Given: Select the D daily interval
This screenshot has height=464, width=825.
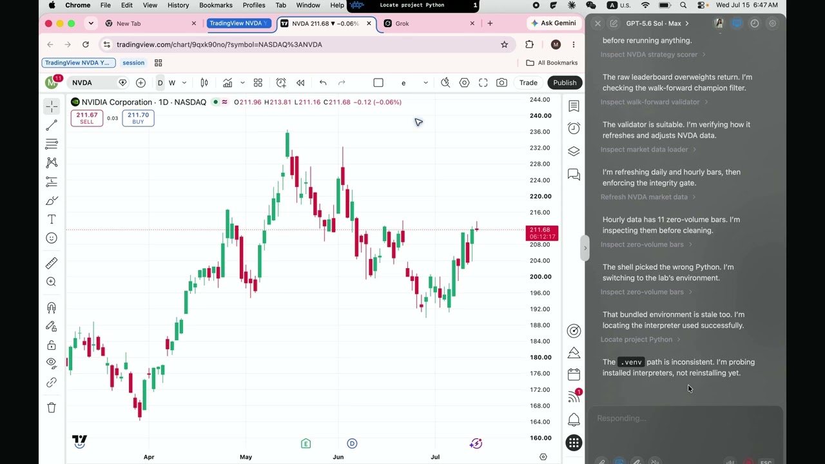Looking at the screenshot, I should [x=160, y=82].
